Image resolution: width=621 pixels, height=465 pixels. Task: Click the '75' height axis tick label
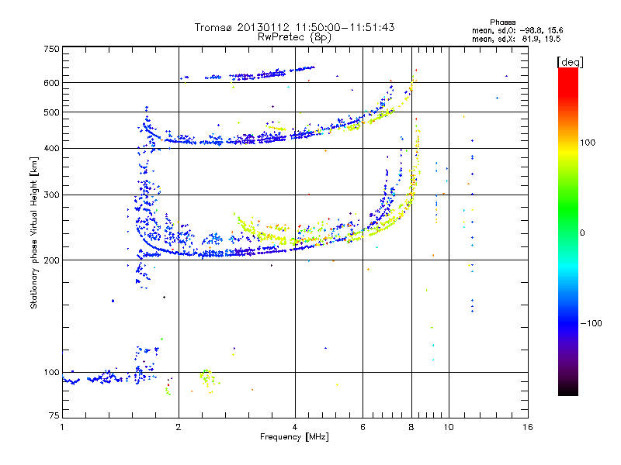click(54, 415)
